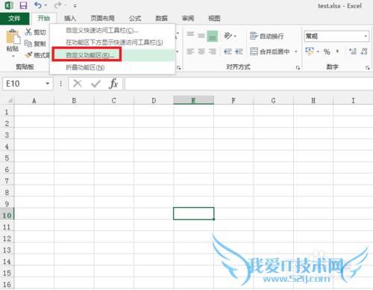Click inside the formula bar input
The height and width of the screenshot is (290, 373).
click(248, 84)
